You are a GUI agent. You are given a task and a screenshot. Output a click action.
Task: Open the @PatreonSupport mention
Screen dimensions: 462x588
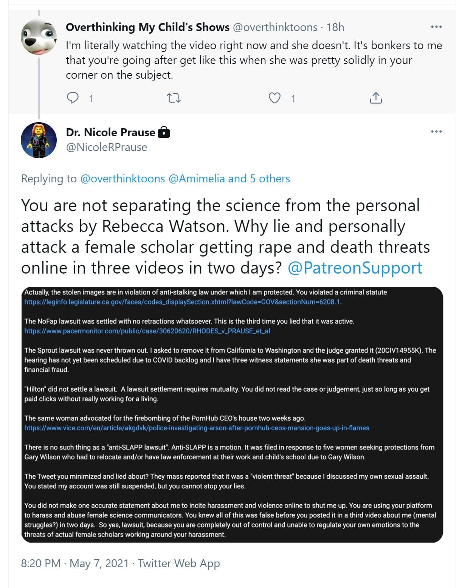coord(355,268)
